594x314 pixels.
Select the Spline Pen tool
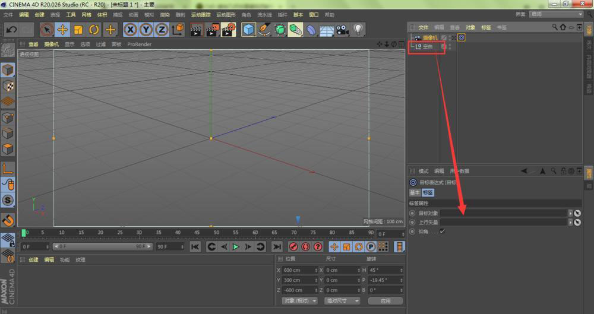coord(264,30)
